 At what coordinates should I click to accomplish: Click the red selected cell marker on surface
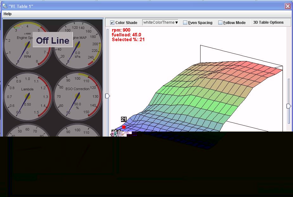[x=124, y=127]
